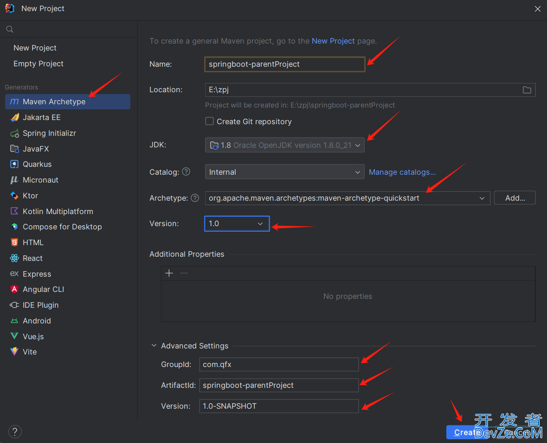Click the Android generator icon

tap(15, 321)
